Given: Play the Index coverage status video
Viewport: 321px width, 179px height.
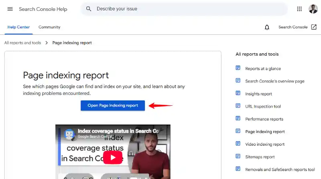Looking at the screenshot, I should click(x=113, y=157).
